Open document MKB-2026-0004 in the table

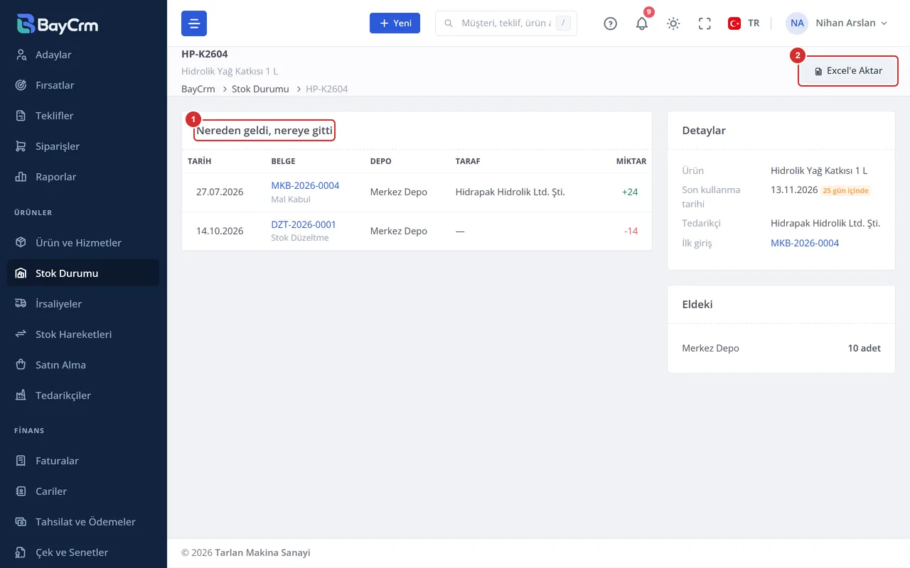pos(305,185)
